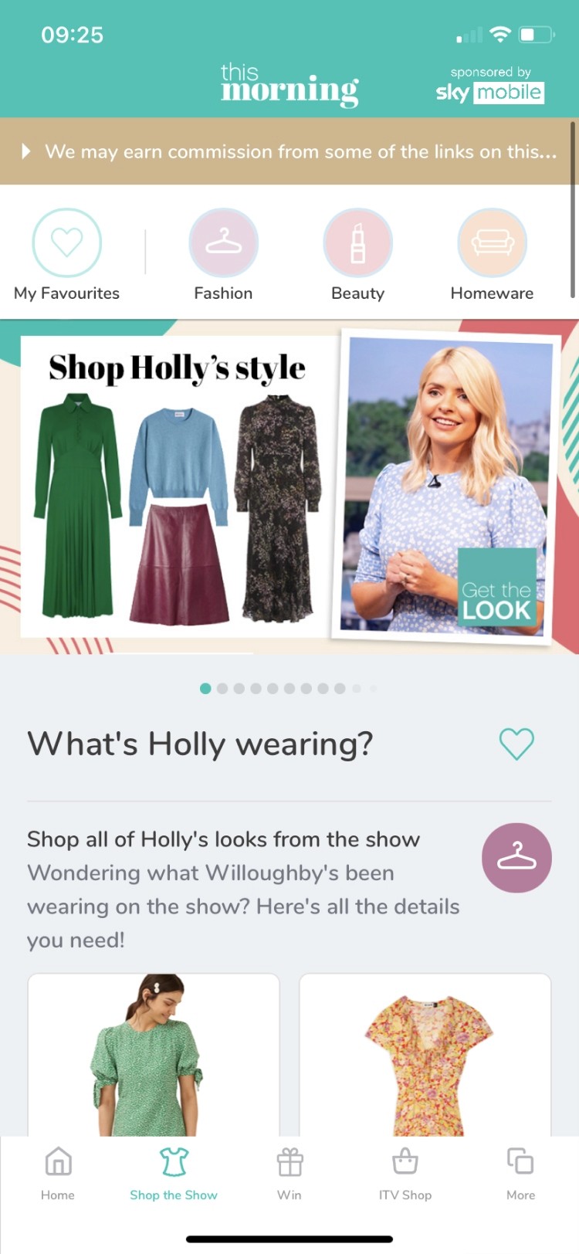The image size is (579, 1254).
Task: Choose the Homeware sofa category icon
Action: point(492,242)
